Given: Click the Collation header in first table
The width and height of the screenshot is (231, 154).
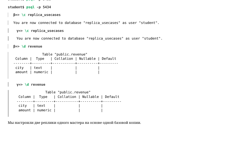Looking at the screenshot, I should 64,59.
